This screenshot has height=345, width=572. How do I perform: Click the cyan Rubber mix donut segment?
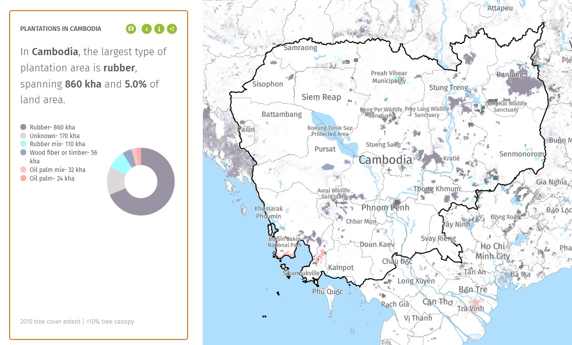(120, 162)
